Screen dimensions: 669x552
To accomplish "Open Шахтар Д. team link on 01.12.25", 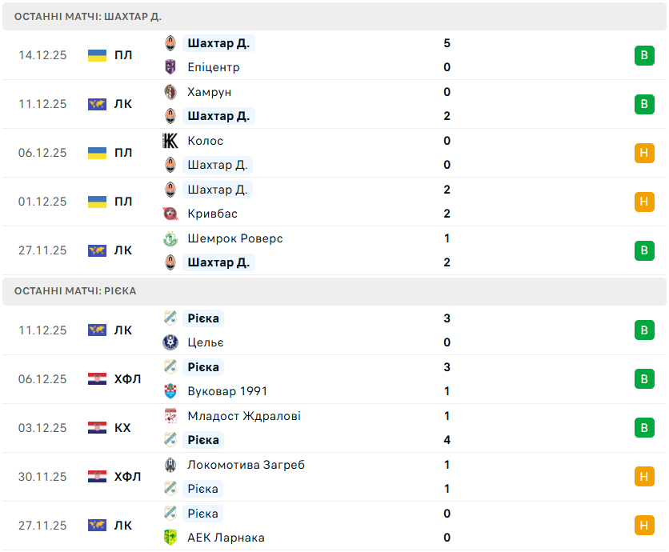I will tap(218, 190).
